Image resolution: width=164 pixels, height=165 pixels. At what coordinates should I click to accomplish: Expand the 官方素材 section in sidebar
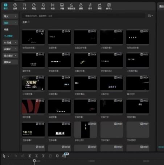(x=10, y=55)
